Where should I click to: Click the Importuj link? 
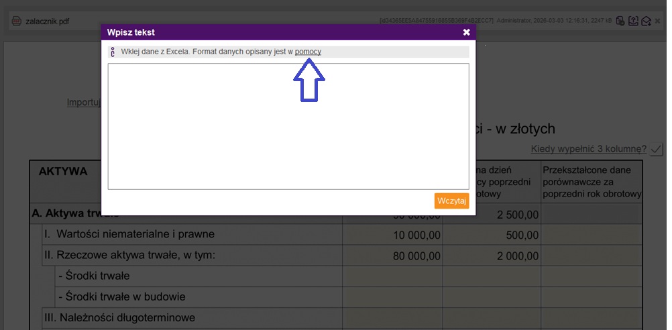83,103
